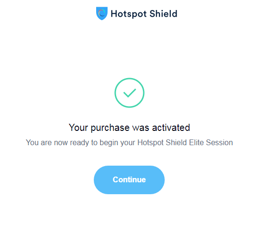Click the word 'activated' in the heading
The width and height of the screenshot is (258, 228).
(171, 128)
